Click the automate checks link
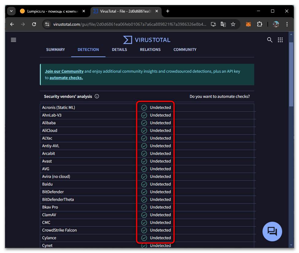This screenshot has height=253, width=299. pyautogui.click(x=66, y=78)
